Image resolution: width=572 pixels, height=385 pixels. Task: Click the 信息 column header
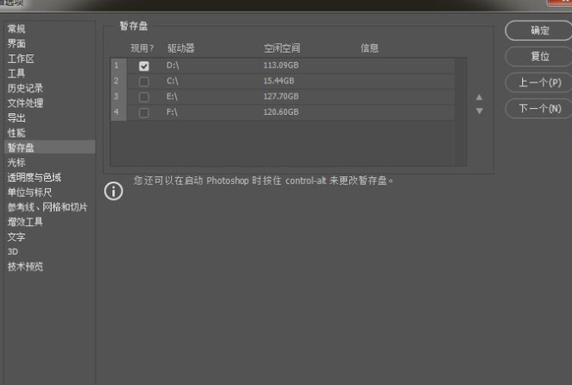[x=369, y=48]
